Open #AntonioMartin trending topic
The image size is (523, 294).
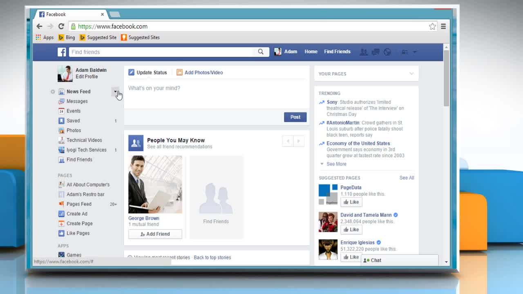coord(343,123)
